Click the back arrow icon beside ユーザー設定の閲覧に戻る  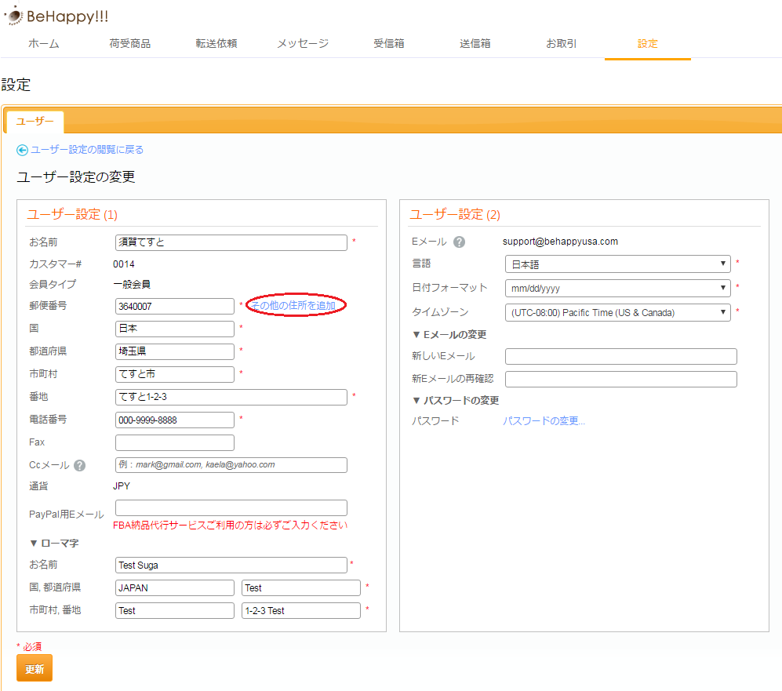click(22, 150)
